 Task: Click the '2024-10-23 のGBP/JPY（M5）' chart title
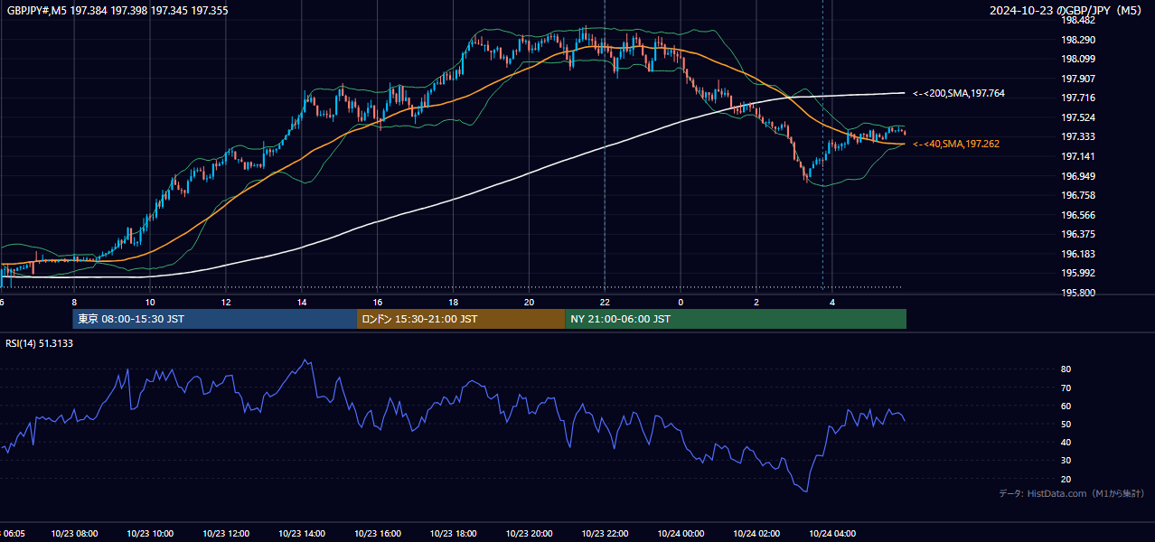point(1067,10)
